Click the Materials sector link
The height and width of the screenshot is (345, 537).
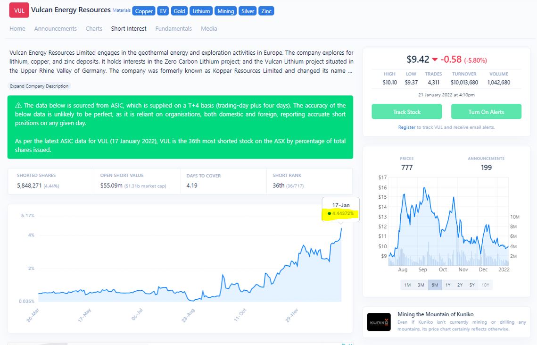[121, 10]
